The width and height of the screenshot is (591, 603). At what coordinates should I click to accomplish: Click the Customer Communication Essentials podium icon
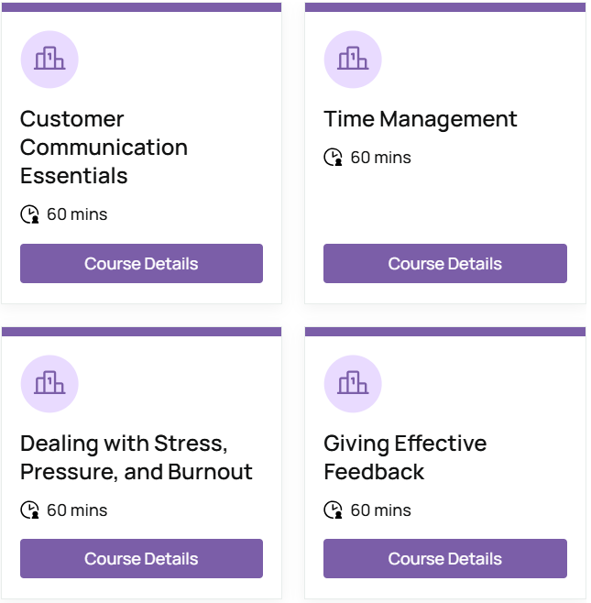point(49,60)
